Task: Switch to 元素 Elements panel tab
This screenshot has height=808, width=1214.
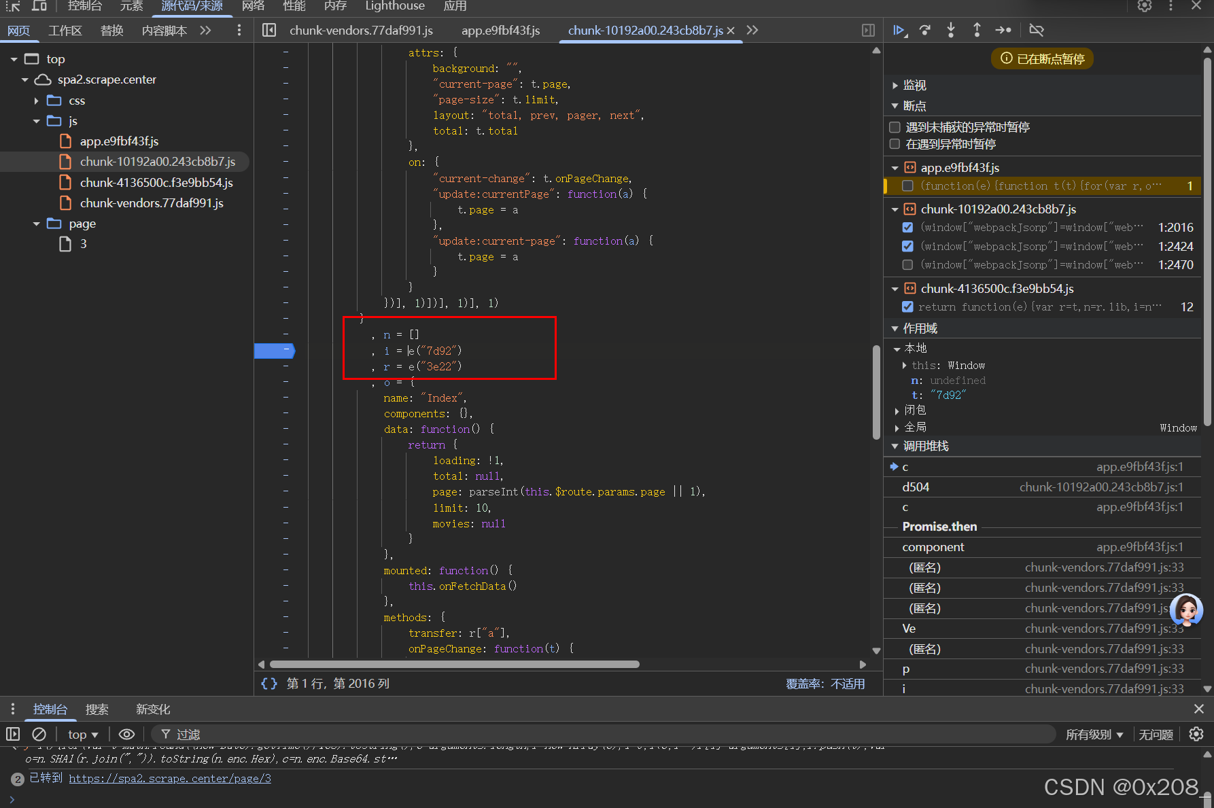Action: click(x=131, y=6)
